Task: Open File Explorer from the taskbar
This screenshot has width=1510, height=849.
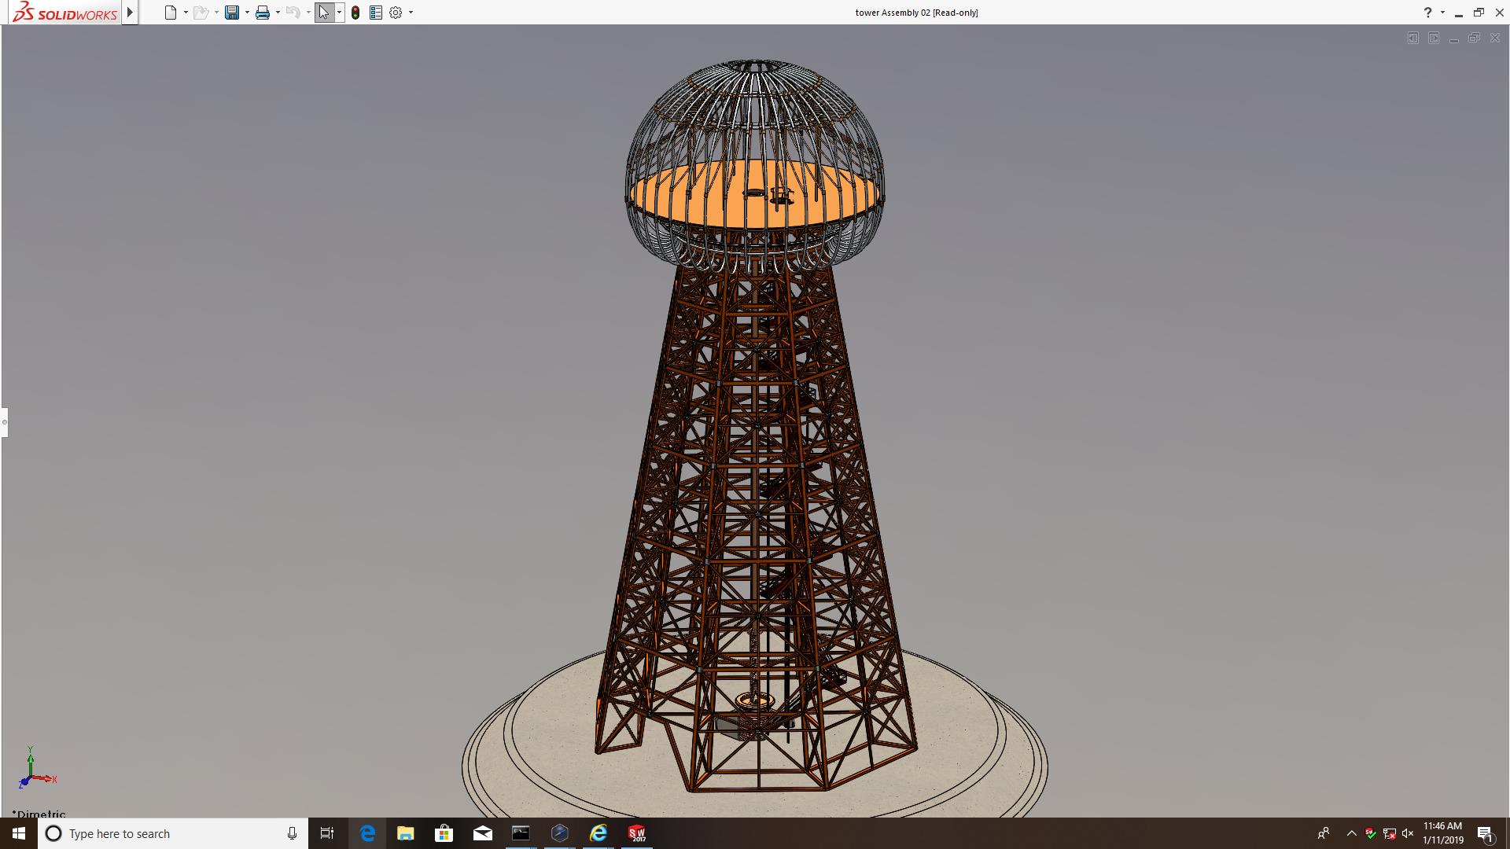Action: pyautogui.click(x=405, y=833)
